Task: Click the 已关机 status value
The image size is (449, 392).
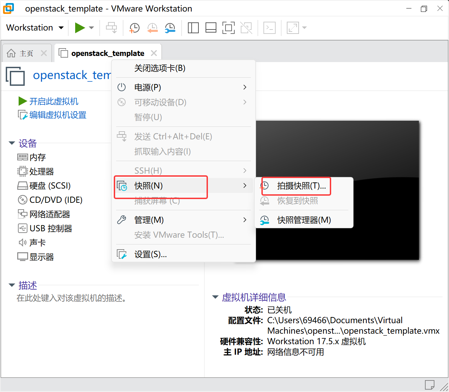Action: pyautogui.click(x=279, y=310)
